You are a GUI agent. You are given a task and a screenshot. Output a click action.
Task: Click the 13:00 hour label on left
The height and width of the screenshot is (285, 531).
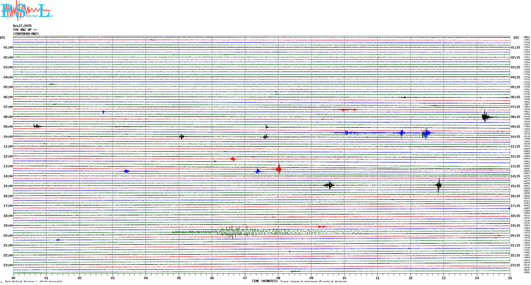coord(8,166)
